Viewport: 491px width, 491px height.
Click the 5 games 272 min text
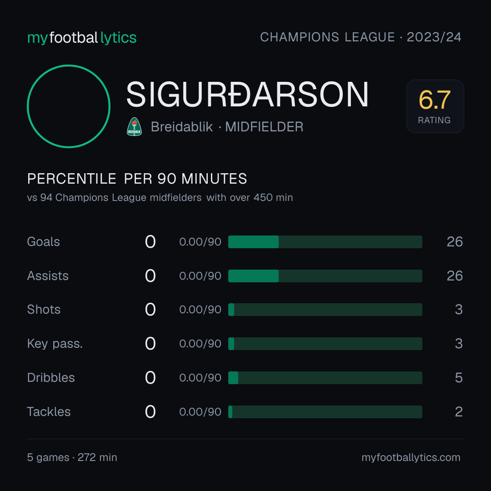72,457
